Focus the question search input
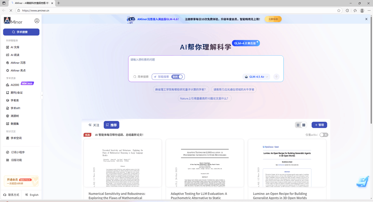The height and width of the screenshot is (202, 373). (x=206, y=63)
